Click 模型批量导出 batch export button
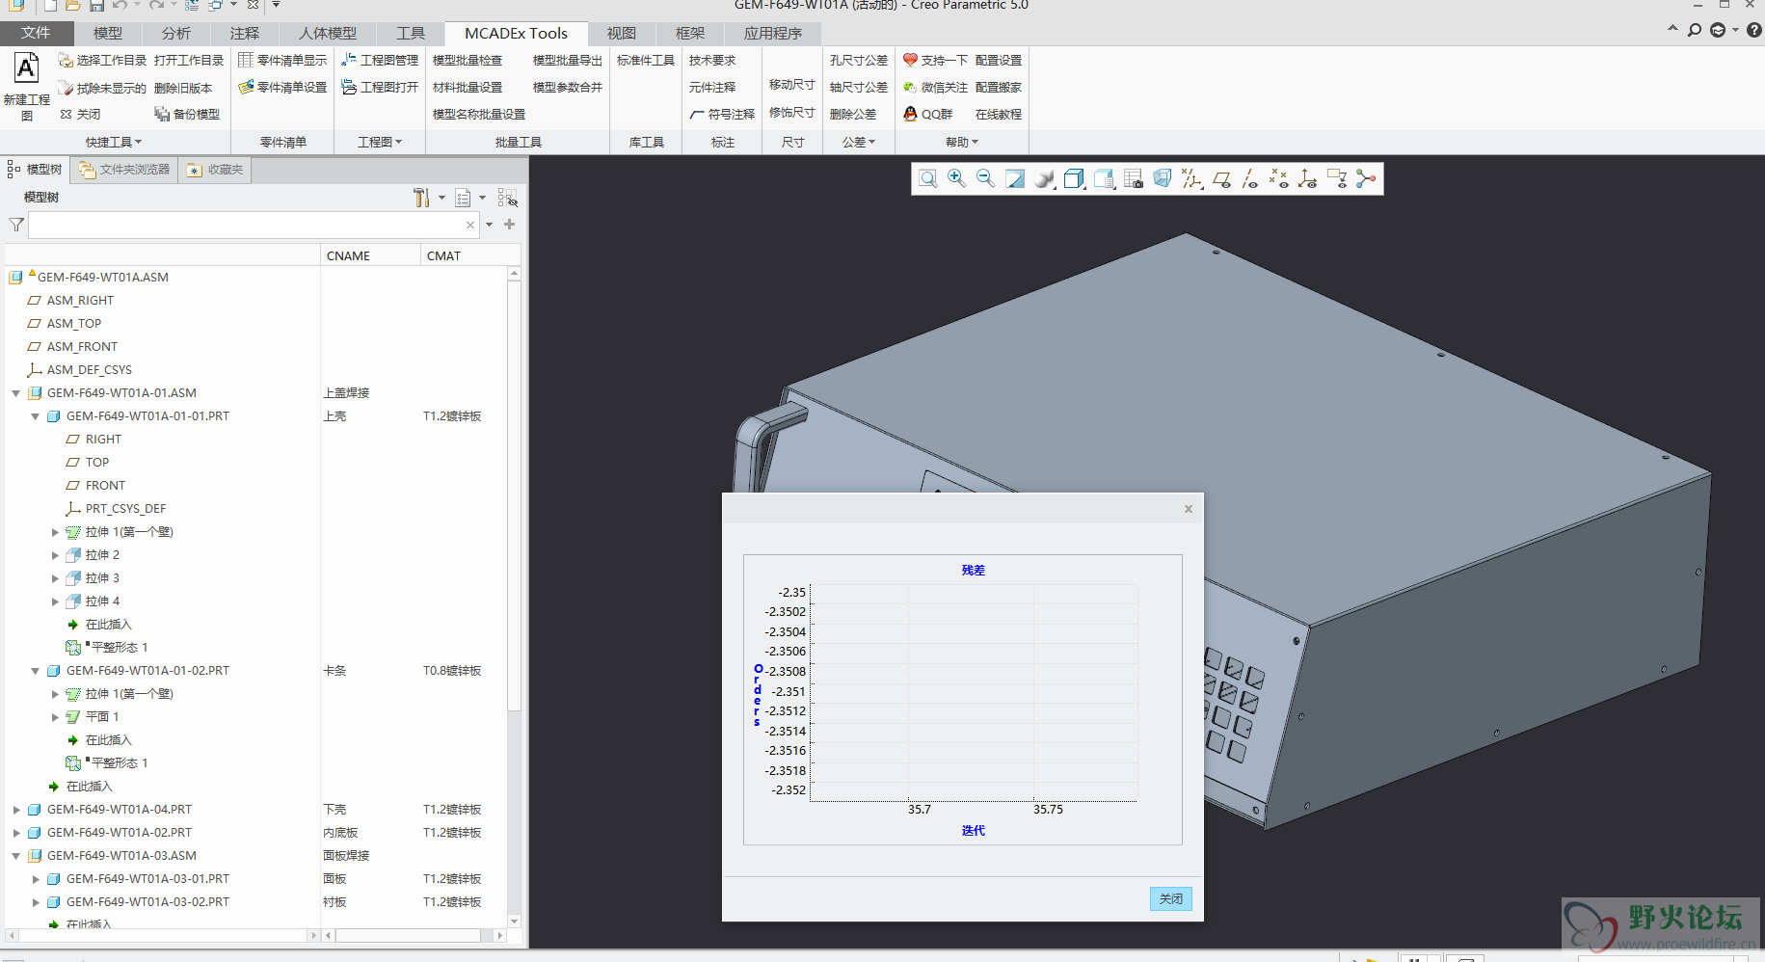The width and height of the screenshot is (1765, 962). click(568, 61)
